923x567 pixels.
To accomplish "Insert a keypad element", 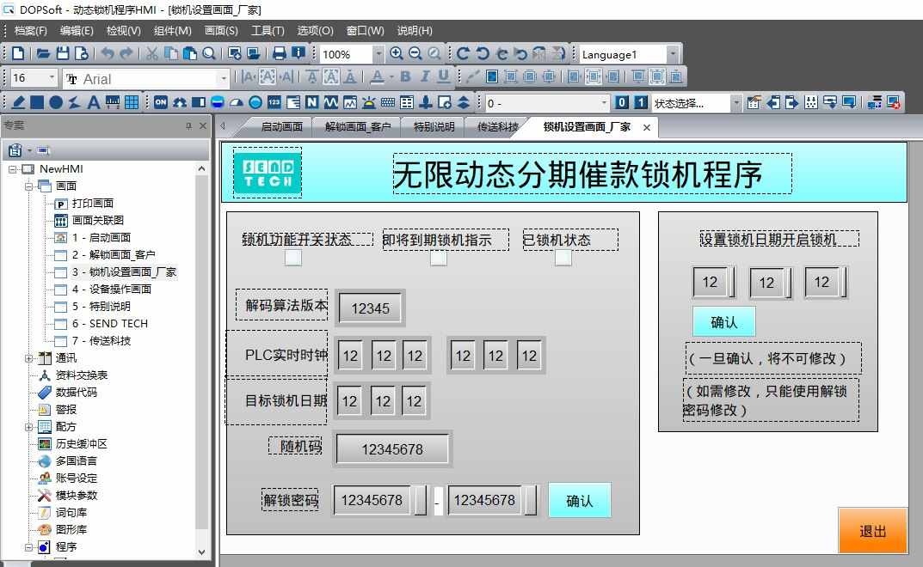I will pyautogui.click(x=387, y=102).
